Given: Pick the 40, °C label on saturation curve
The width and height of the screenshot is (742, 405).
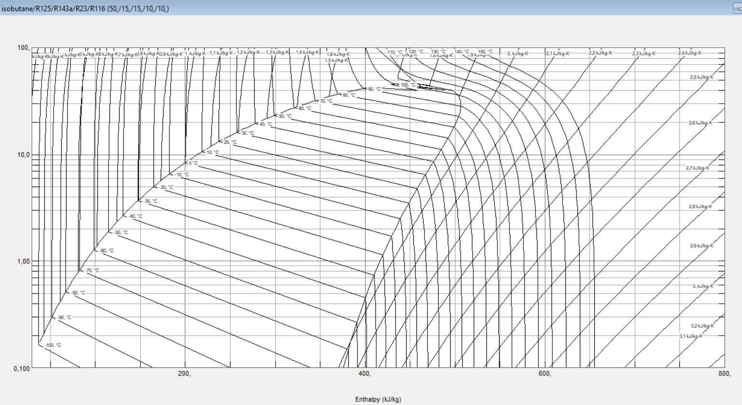Looking at the screenshot, I should click(x=266, y=124).
